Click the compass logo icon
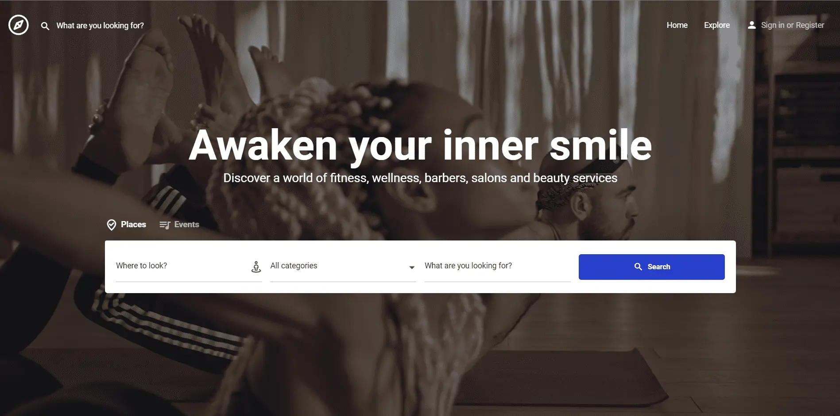840x416 pixels. (19, 25)
